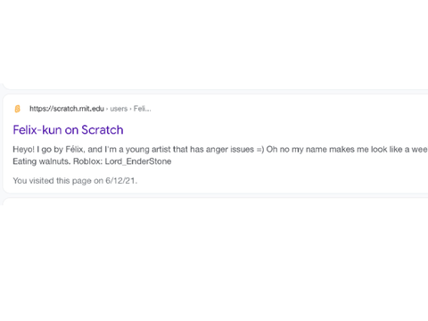Open the https://scratch.mit.edu URL text
The image size is (428, 321).
pyautogui.click(x=67, y=109)
